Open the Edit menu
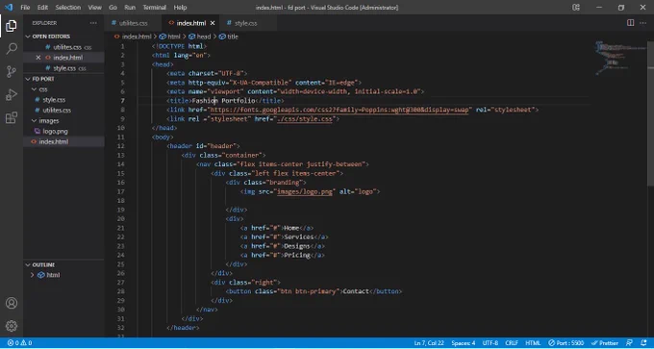The image size is (654, 349). [42, 8]
